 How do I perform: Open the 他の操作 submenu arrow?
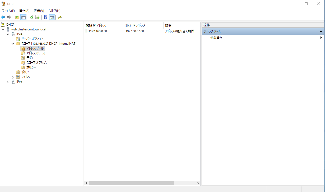321,38
